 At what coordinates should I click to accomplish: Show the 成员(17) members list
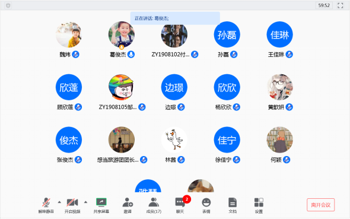pyautogui.click(x=154, y=205)
